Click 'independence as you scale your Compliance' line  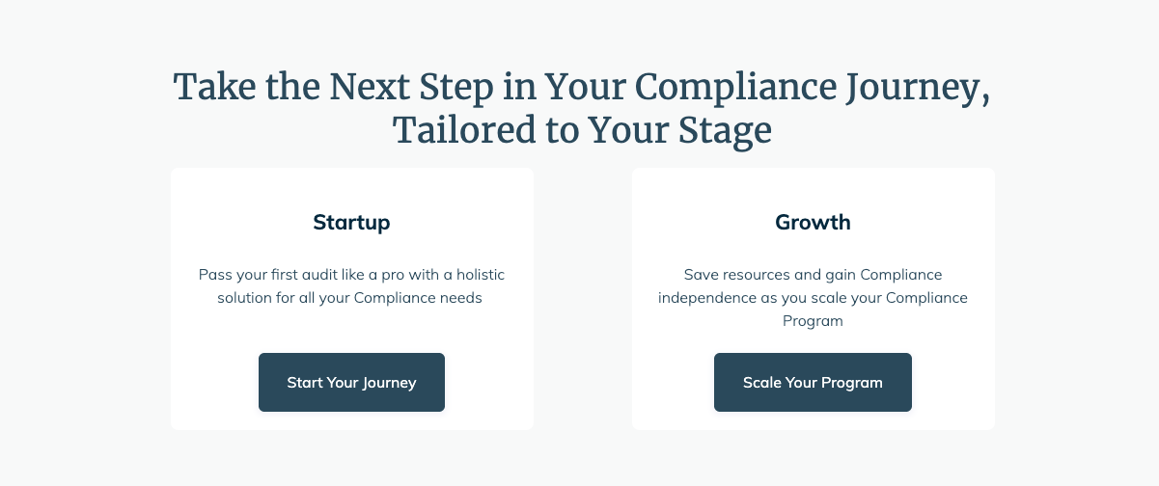point(813,298)
